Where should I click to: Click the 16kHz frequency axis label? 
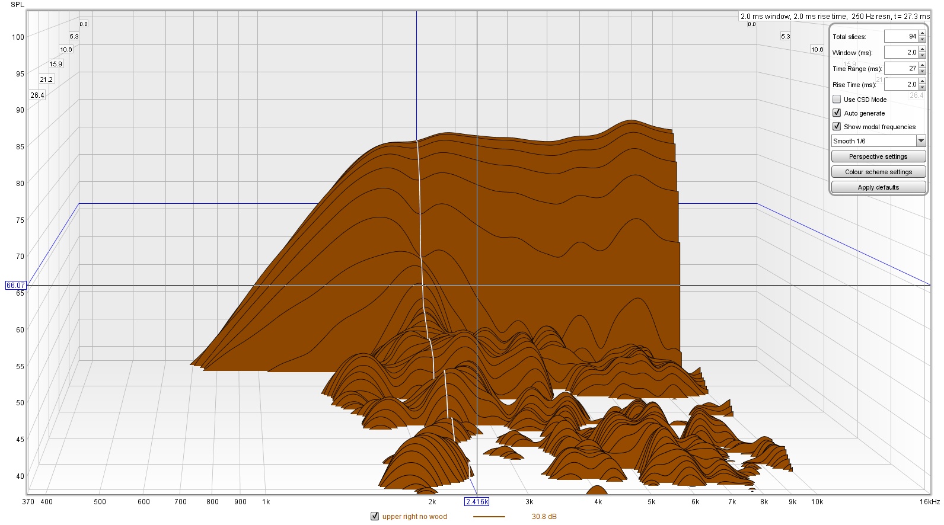(x=930, y=502)
